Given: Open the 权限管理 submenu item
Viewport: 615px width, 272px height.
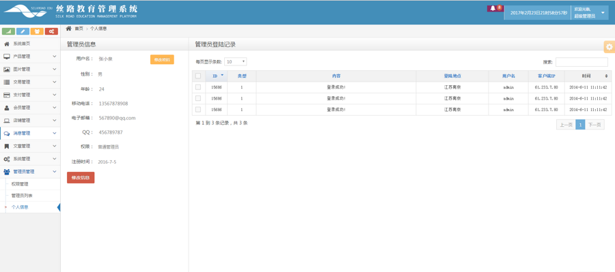Looking at the screenshot, I should [x=20, y=184].
